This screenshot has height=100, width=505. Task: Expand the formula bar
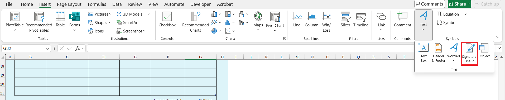499,48
